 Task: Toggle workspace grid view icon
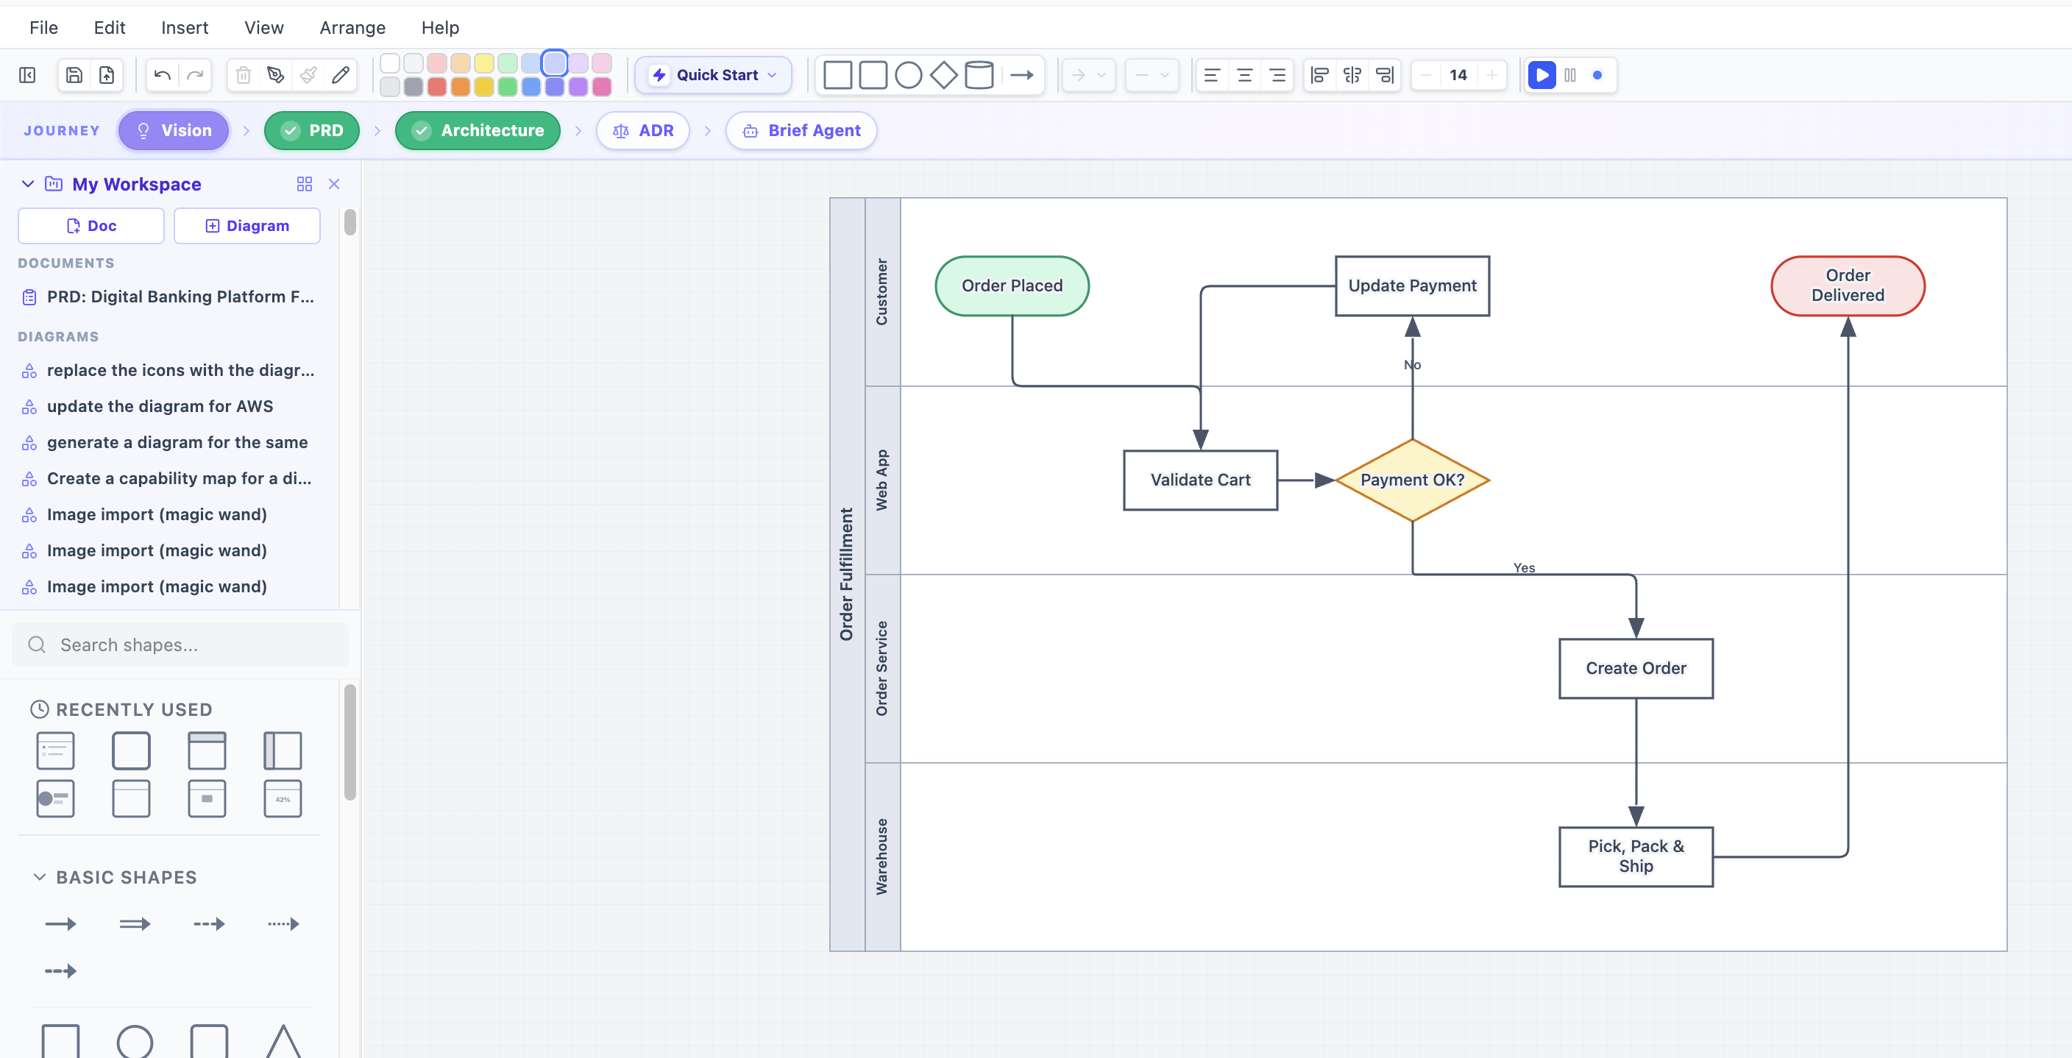point(304,184)
